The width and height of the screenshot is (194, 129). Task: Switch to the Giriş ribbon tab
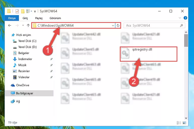(25, 18)
